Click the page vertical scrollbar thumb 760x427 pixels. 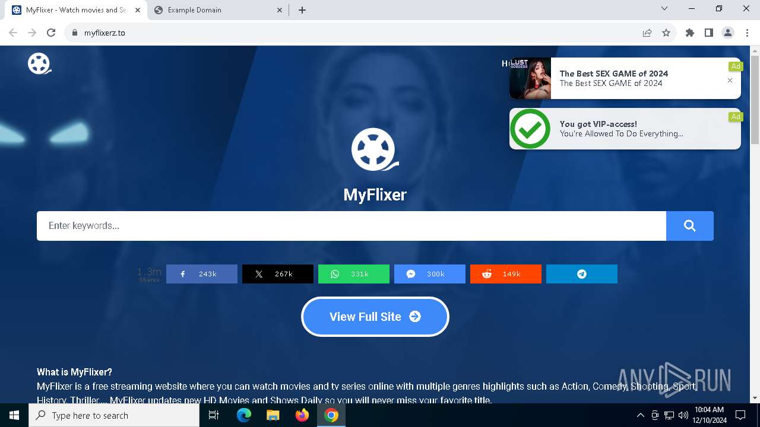(x=755, y=99)
